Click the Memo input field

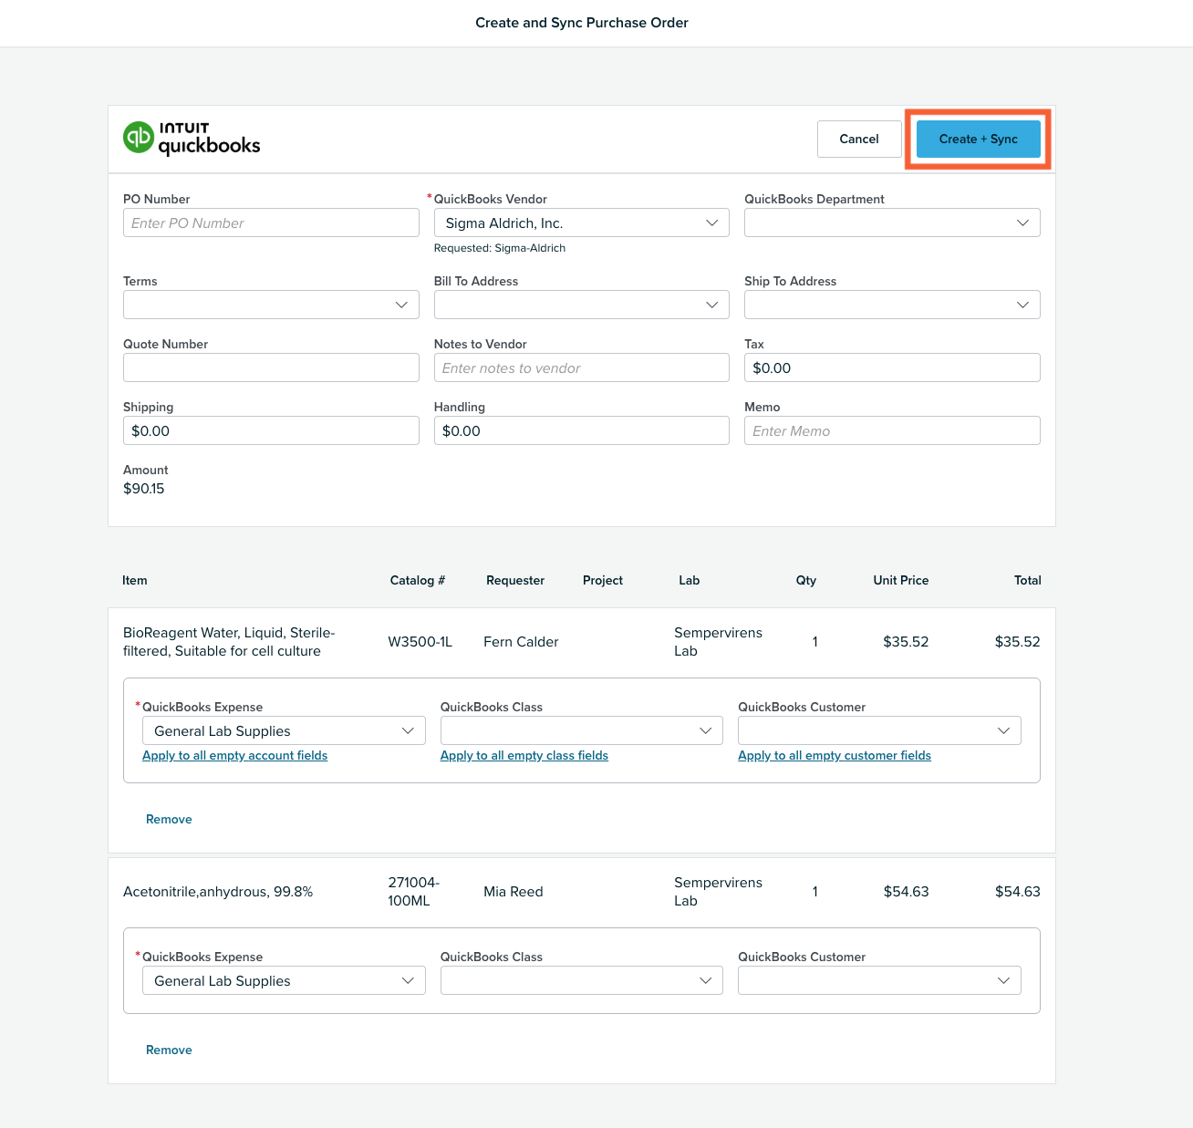[x=892, y=430]
